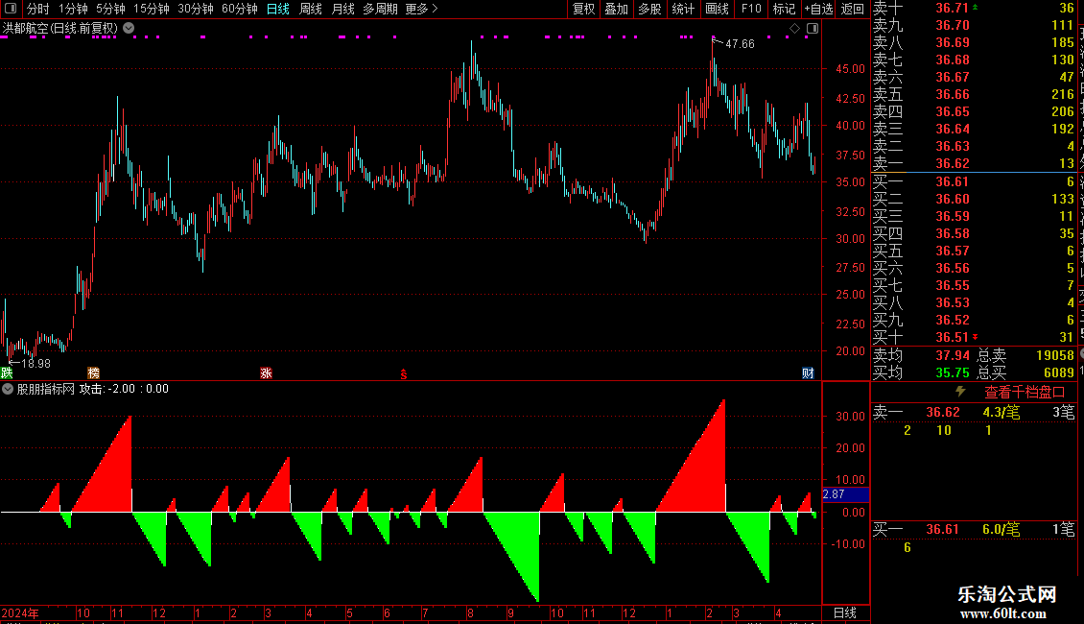Click the diamond icon above the chart

tap(795, 29)
